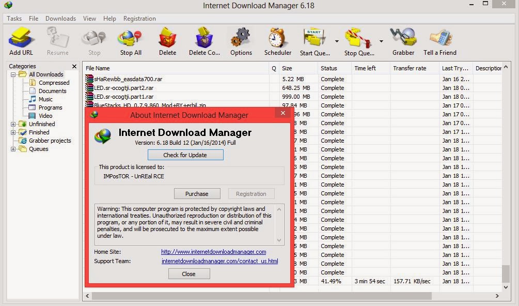Select Grabber projects in the tree
519x306 pixels.
pos(50,141)
